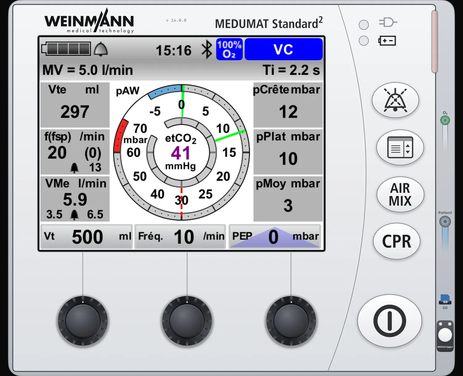The width and height of the screenshot is (463, 376).
Task: Click the mains power indicator LED
Action: pos(364,25)
